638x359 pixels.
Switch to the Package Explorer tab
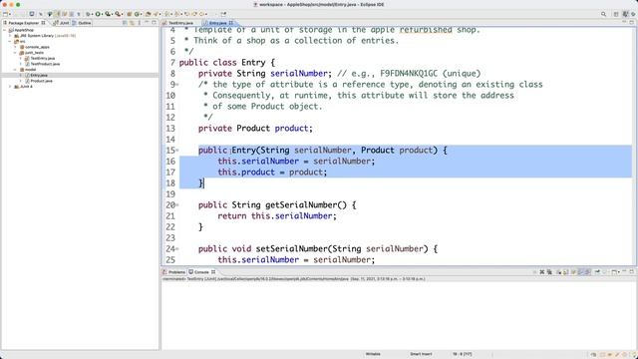(x=24, y=23)
